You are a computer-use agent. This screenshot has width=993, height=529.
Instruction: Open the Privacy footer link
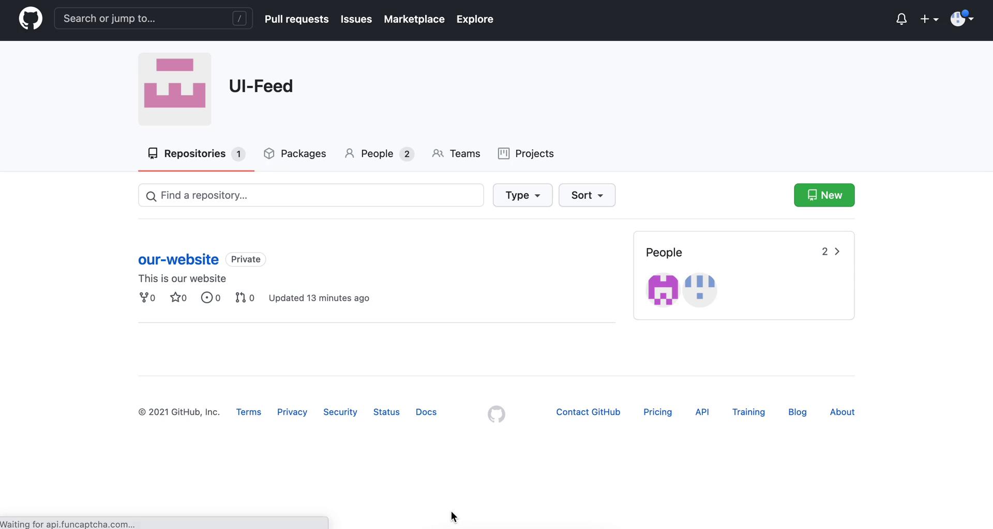tap(292, 412)
